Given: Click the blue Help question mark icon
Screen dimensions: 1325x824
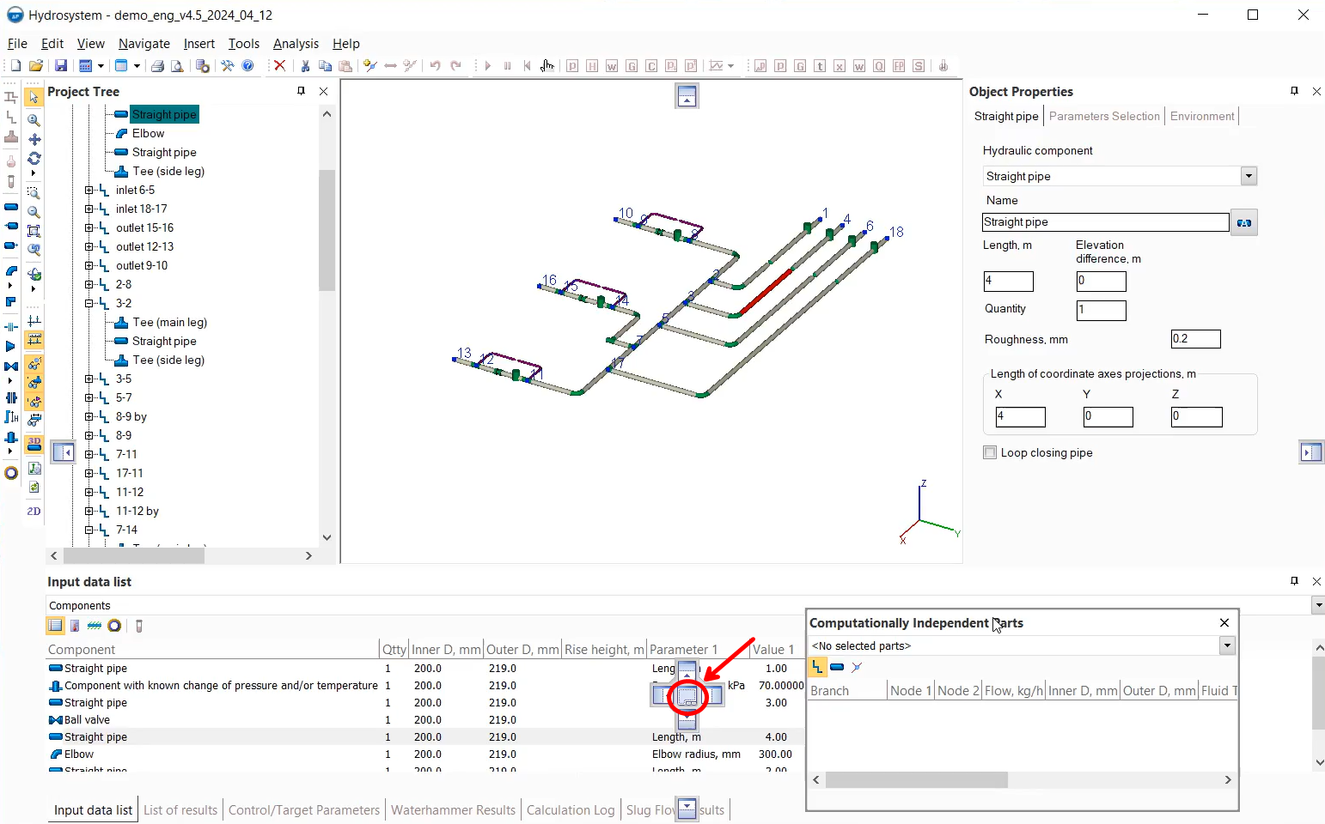Looking at the screenshot, I should (x=247, y=66).
